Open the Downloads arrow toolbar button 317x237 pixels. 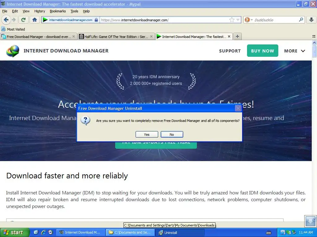311,20
